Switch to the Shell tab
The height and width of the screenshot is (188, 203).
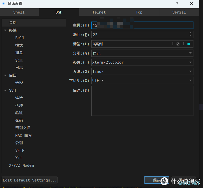tap(19, 12)
